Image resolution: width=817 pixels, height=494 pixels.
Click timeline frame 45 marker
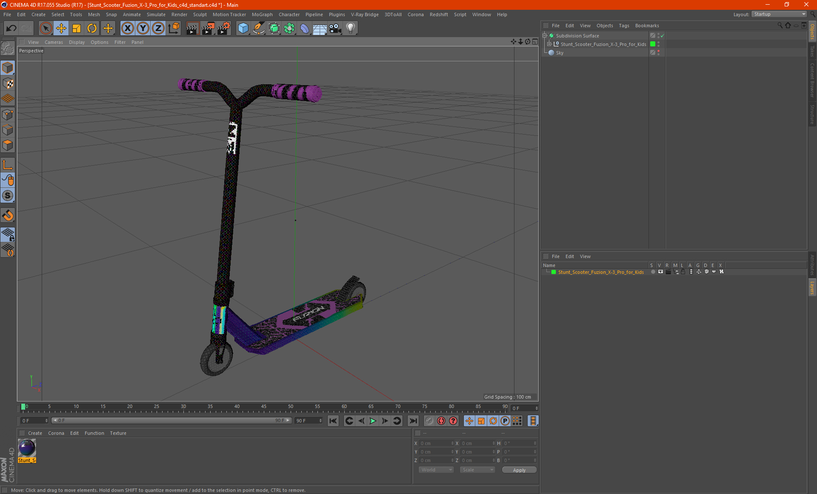click(x=264, y=407)
